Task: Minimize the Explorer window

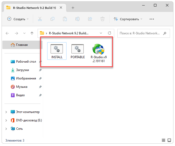Action: click(143, 5)
